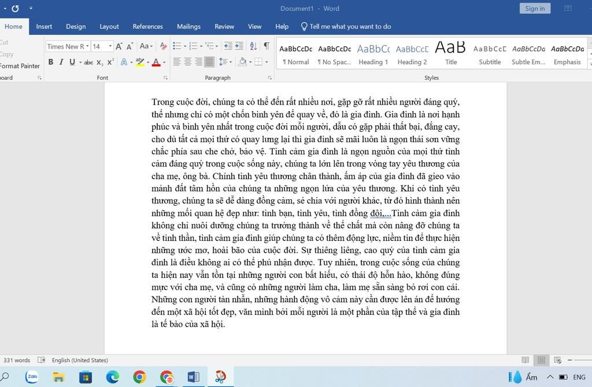Open the Layout tab
This screenshot has height=387, width=592.
(x=109, y=27)
